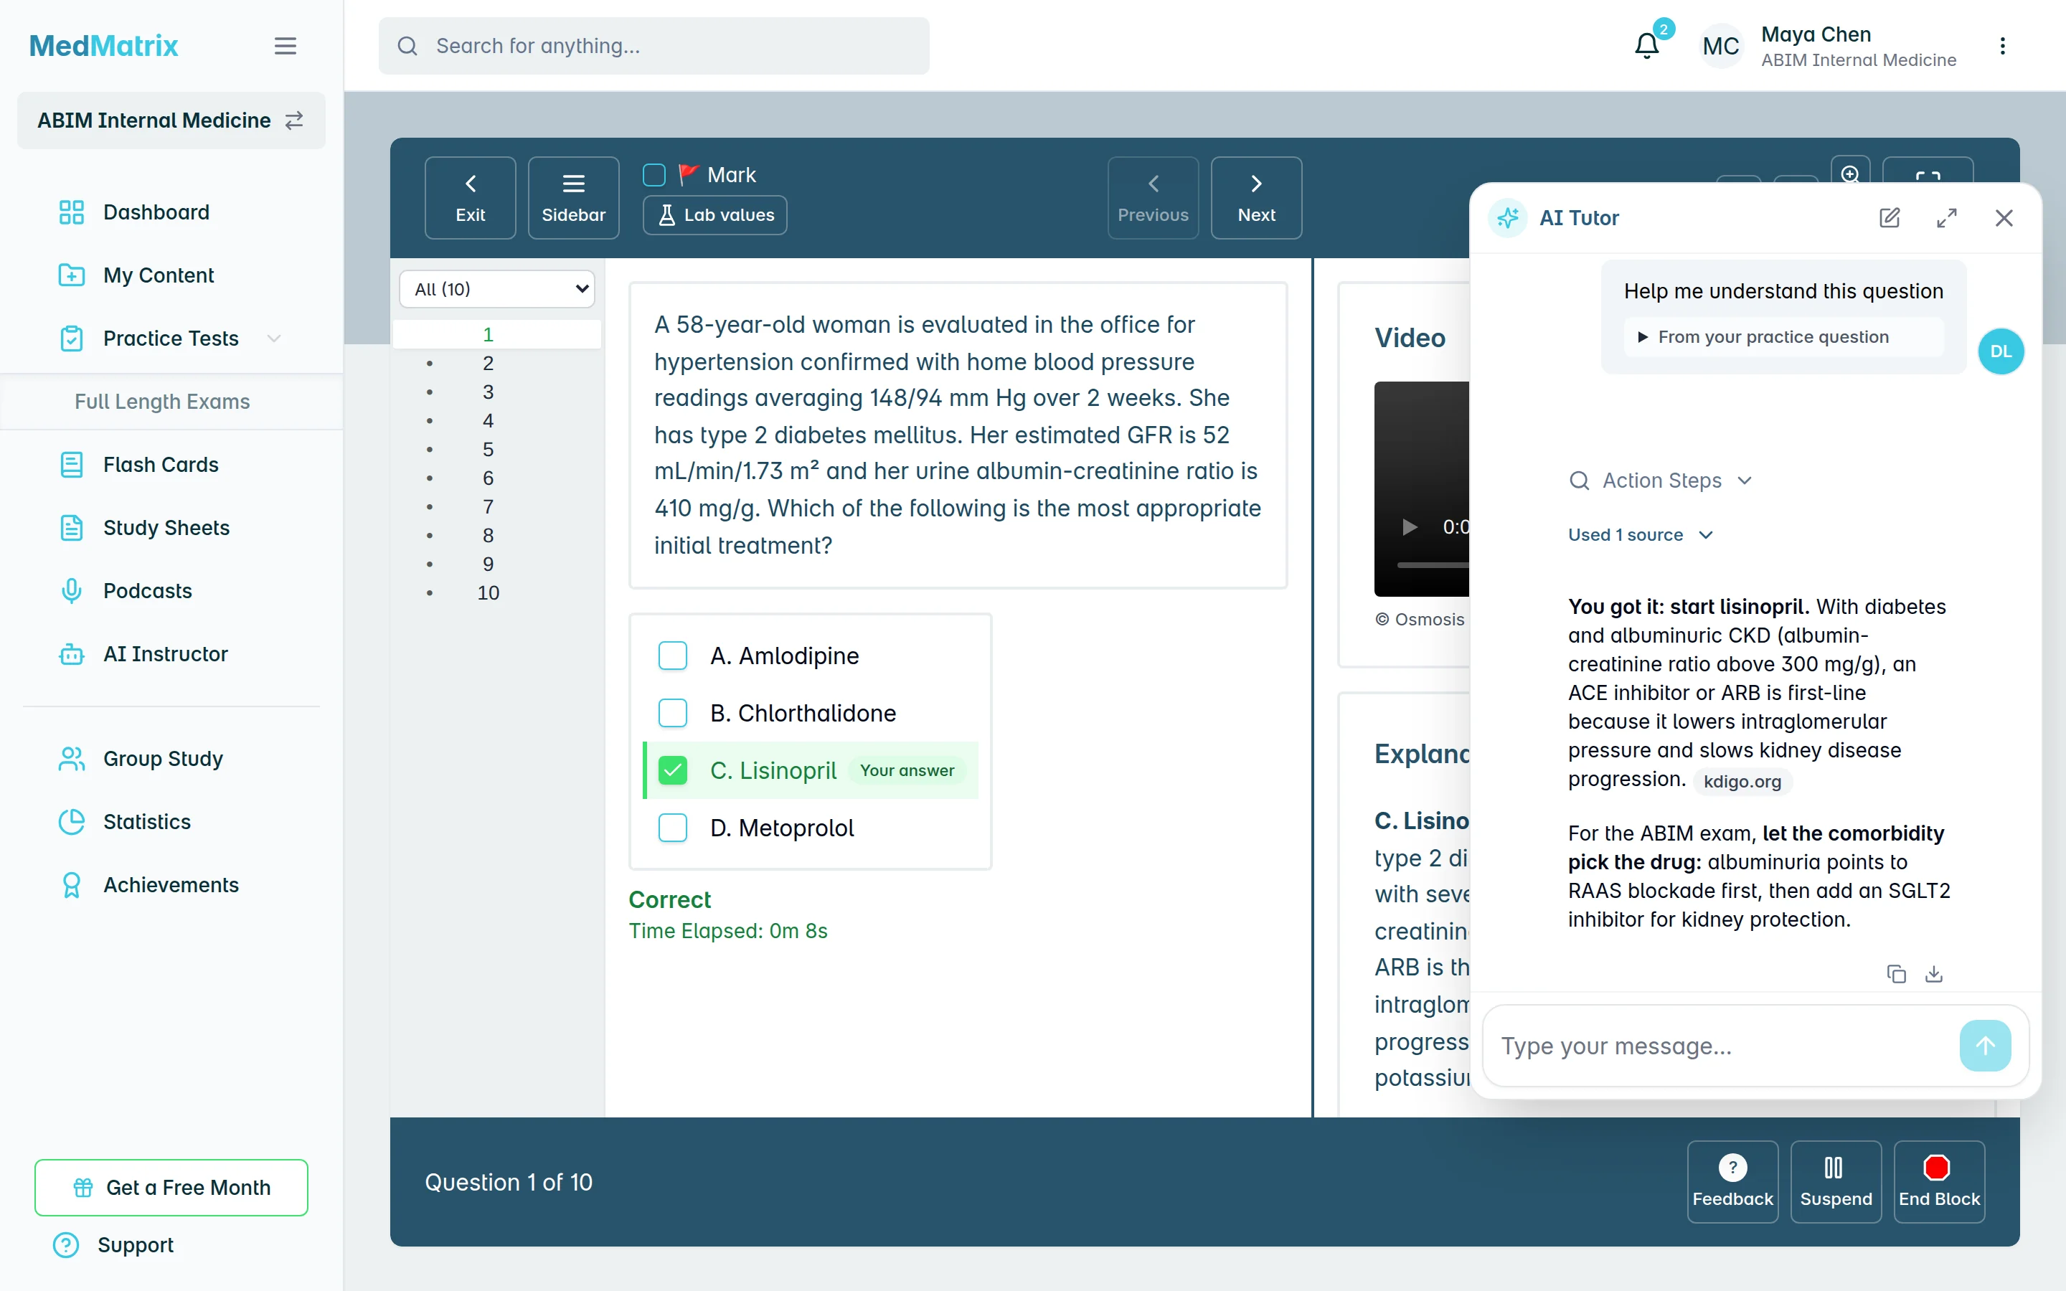Click the DL user avatar
2066x1291 pixels.
pos(2000,351)
